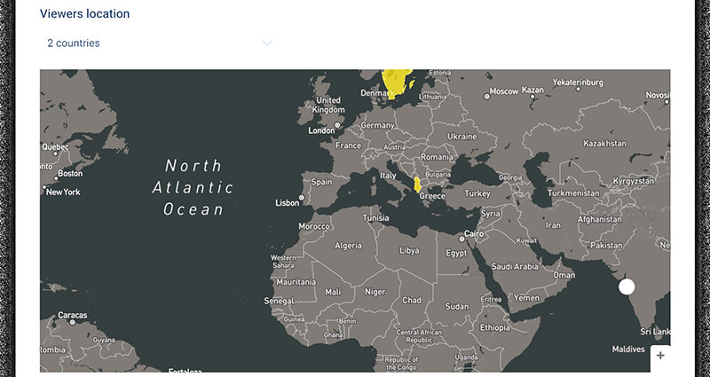Click the white circle marker near India
The width and height of the screenshot is (710, 377).
tap(627, 287)
